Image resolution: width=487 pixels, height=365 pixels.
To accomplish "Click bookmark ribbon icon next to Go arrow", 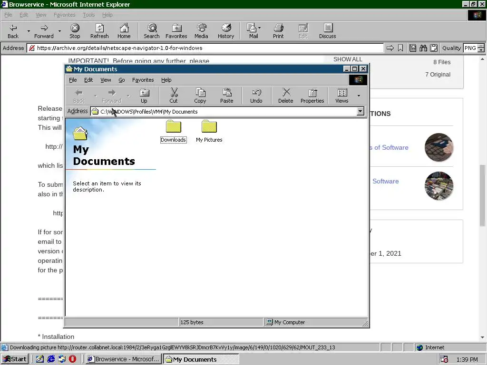I will (x=400, y=48).
